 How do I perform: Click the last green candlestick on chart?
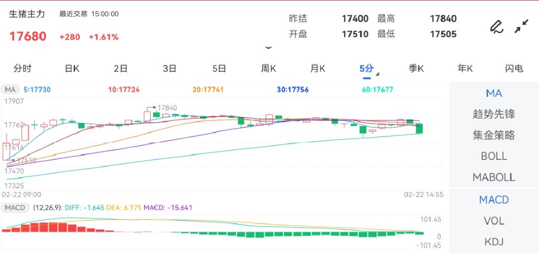(419, 128)
